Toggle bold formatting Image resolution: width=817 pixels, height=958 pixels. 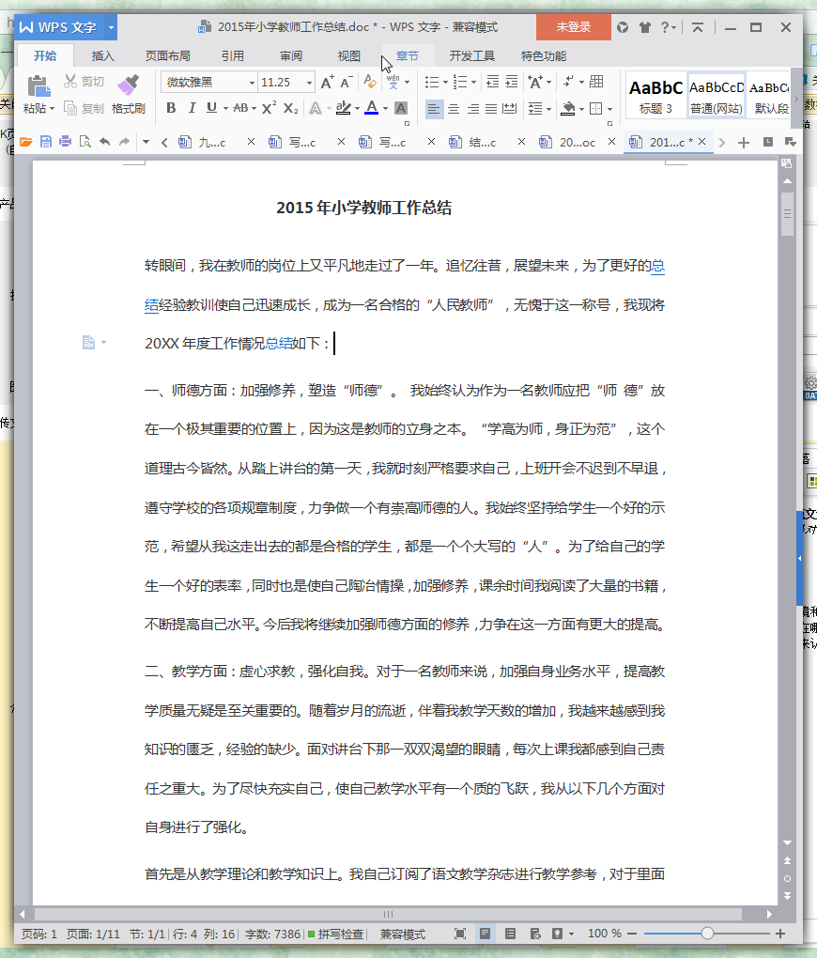(x=171, y=108)
